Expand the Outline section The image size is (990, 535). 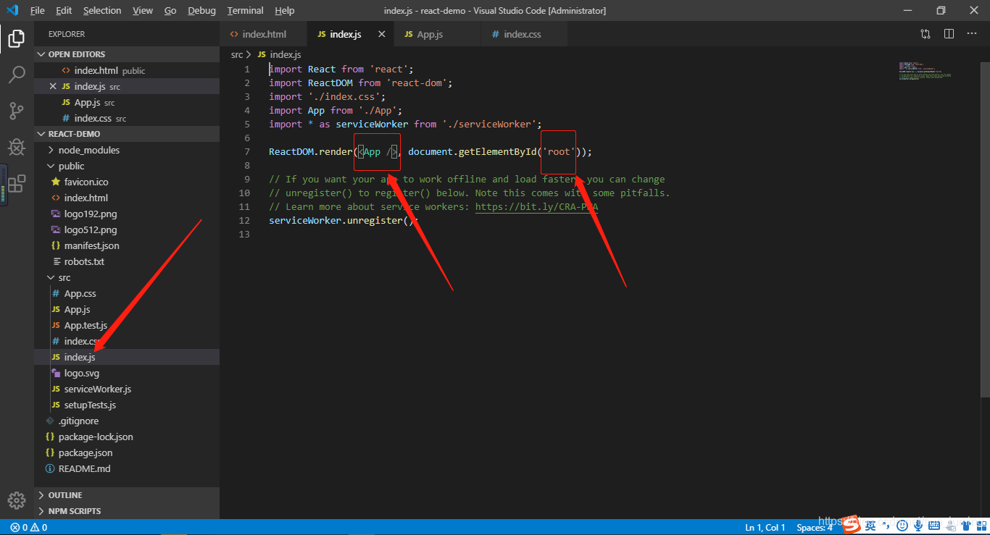click(x=127, y=495)
